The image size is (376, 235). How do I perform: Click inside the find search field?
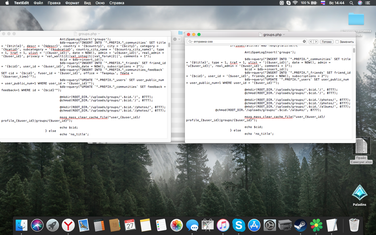tap(245, 42)
